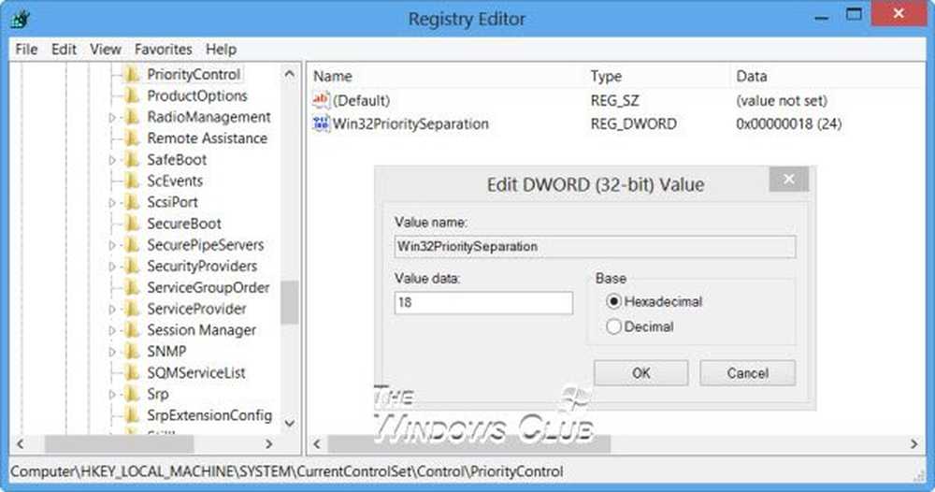935x492 pixels.
Task: Open the Edit menu
Action: click(64, 49)
